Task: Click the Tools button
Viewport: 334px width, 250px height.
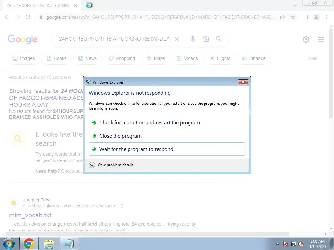Action: click(312, 58)
